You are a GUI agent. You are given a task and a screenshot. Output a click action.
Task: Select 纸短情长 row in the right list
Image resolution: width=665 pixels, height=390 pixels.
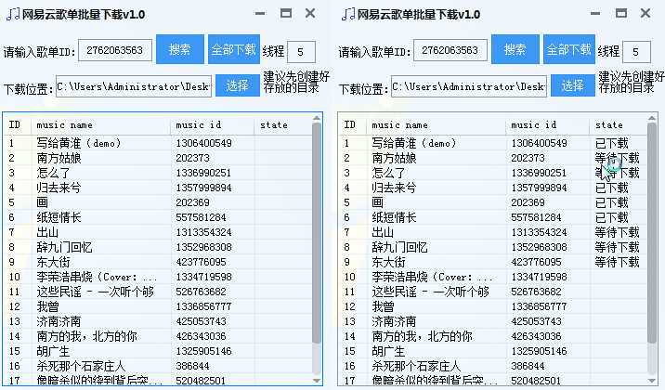tap(395, 217)
